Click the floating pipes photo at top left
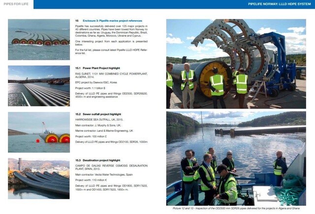This screenshot has height=214, width=315. [x=39, y=39]
